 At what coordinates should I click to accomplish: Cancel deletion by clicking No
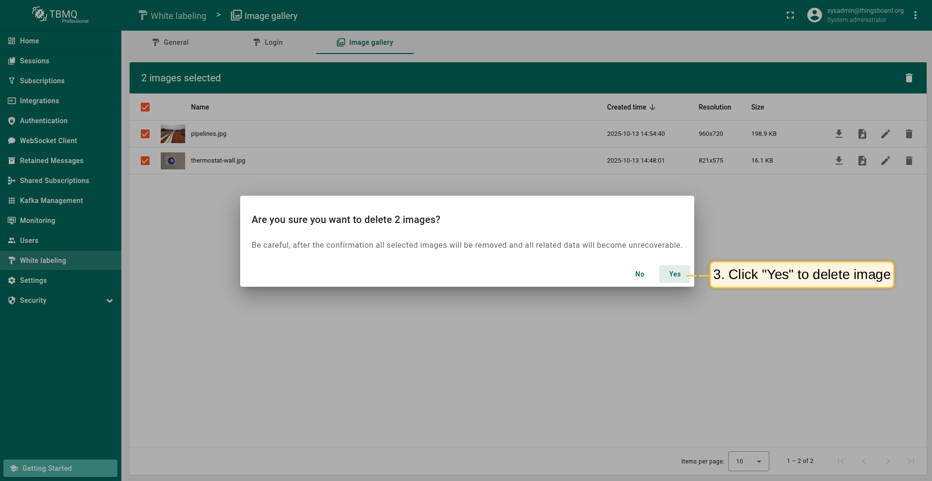(x=639, y=274)
